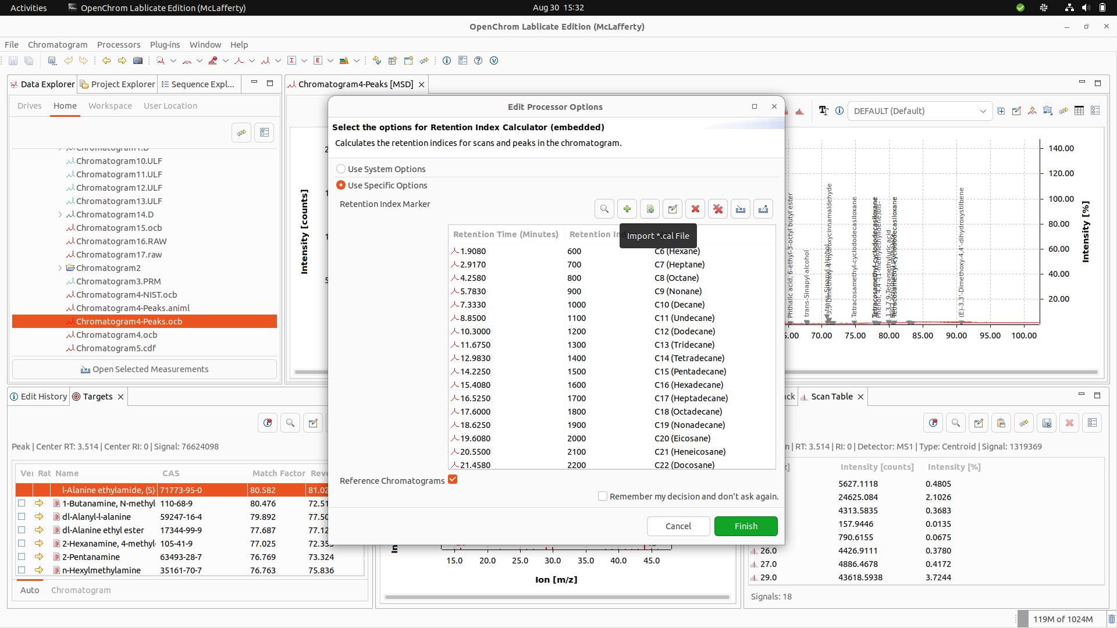Switch to Project Explorer tab
Screen dimensions: 1117x628
pyautogui.click(x=118, y=84)
